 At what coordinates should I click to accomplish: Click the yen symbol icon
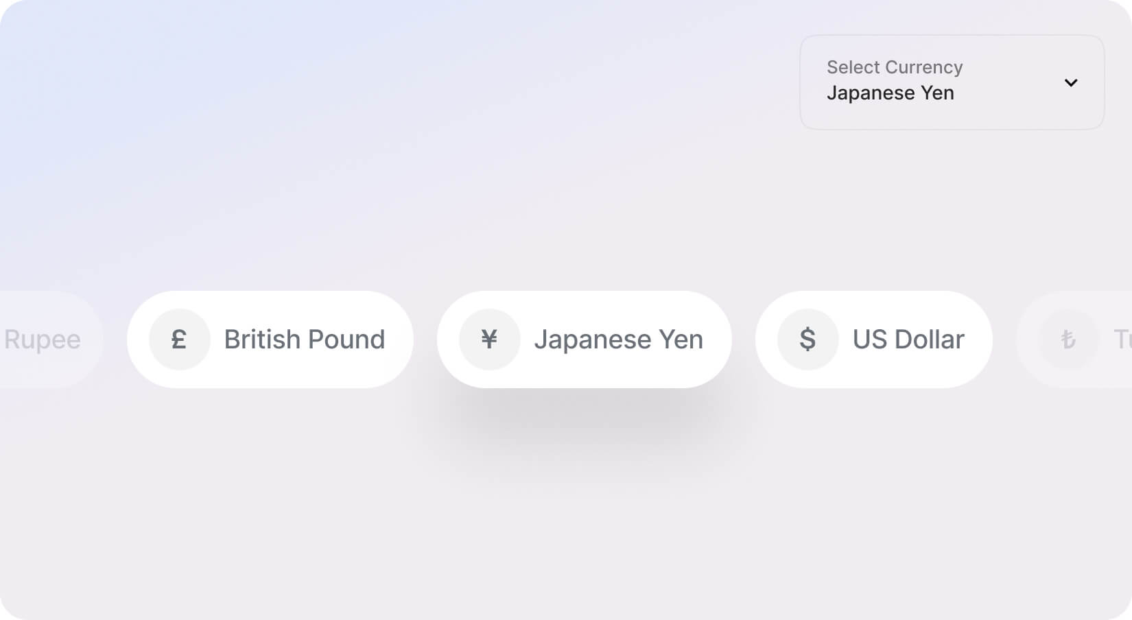coord(489,339)
